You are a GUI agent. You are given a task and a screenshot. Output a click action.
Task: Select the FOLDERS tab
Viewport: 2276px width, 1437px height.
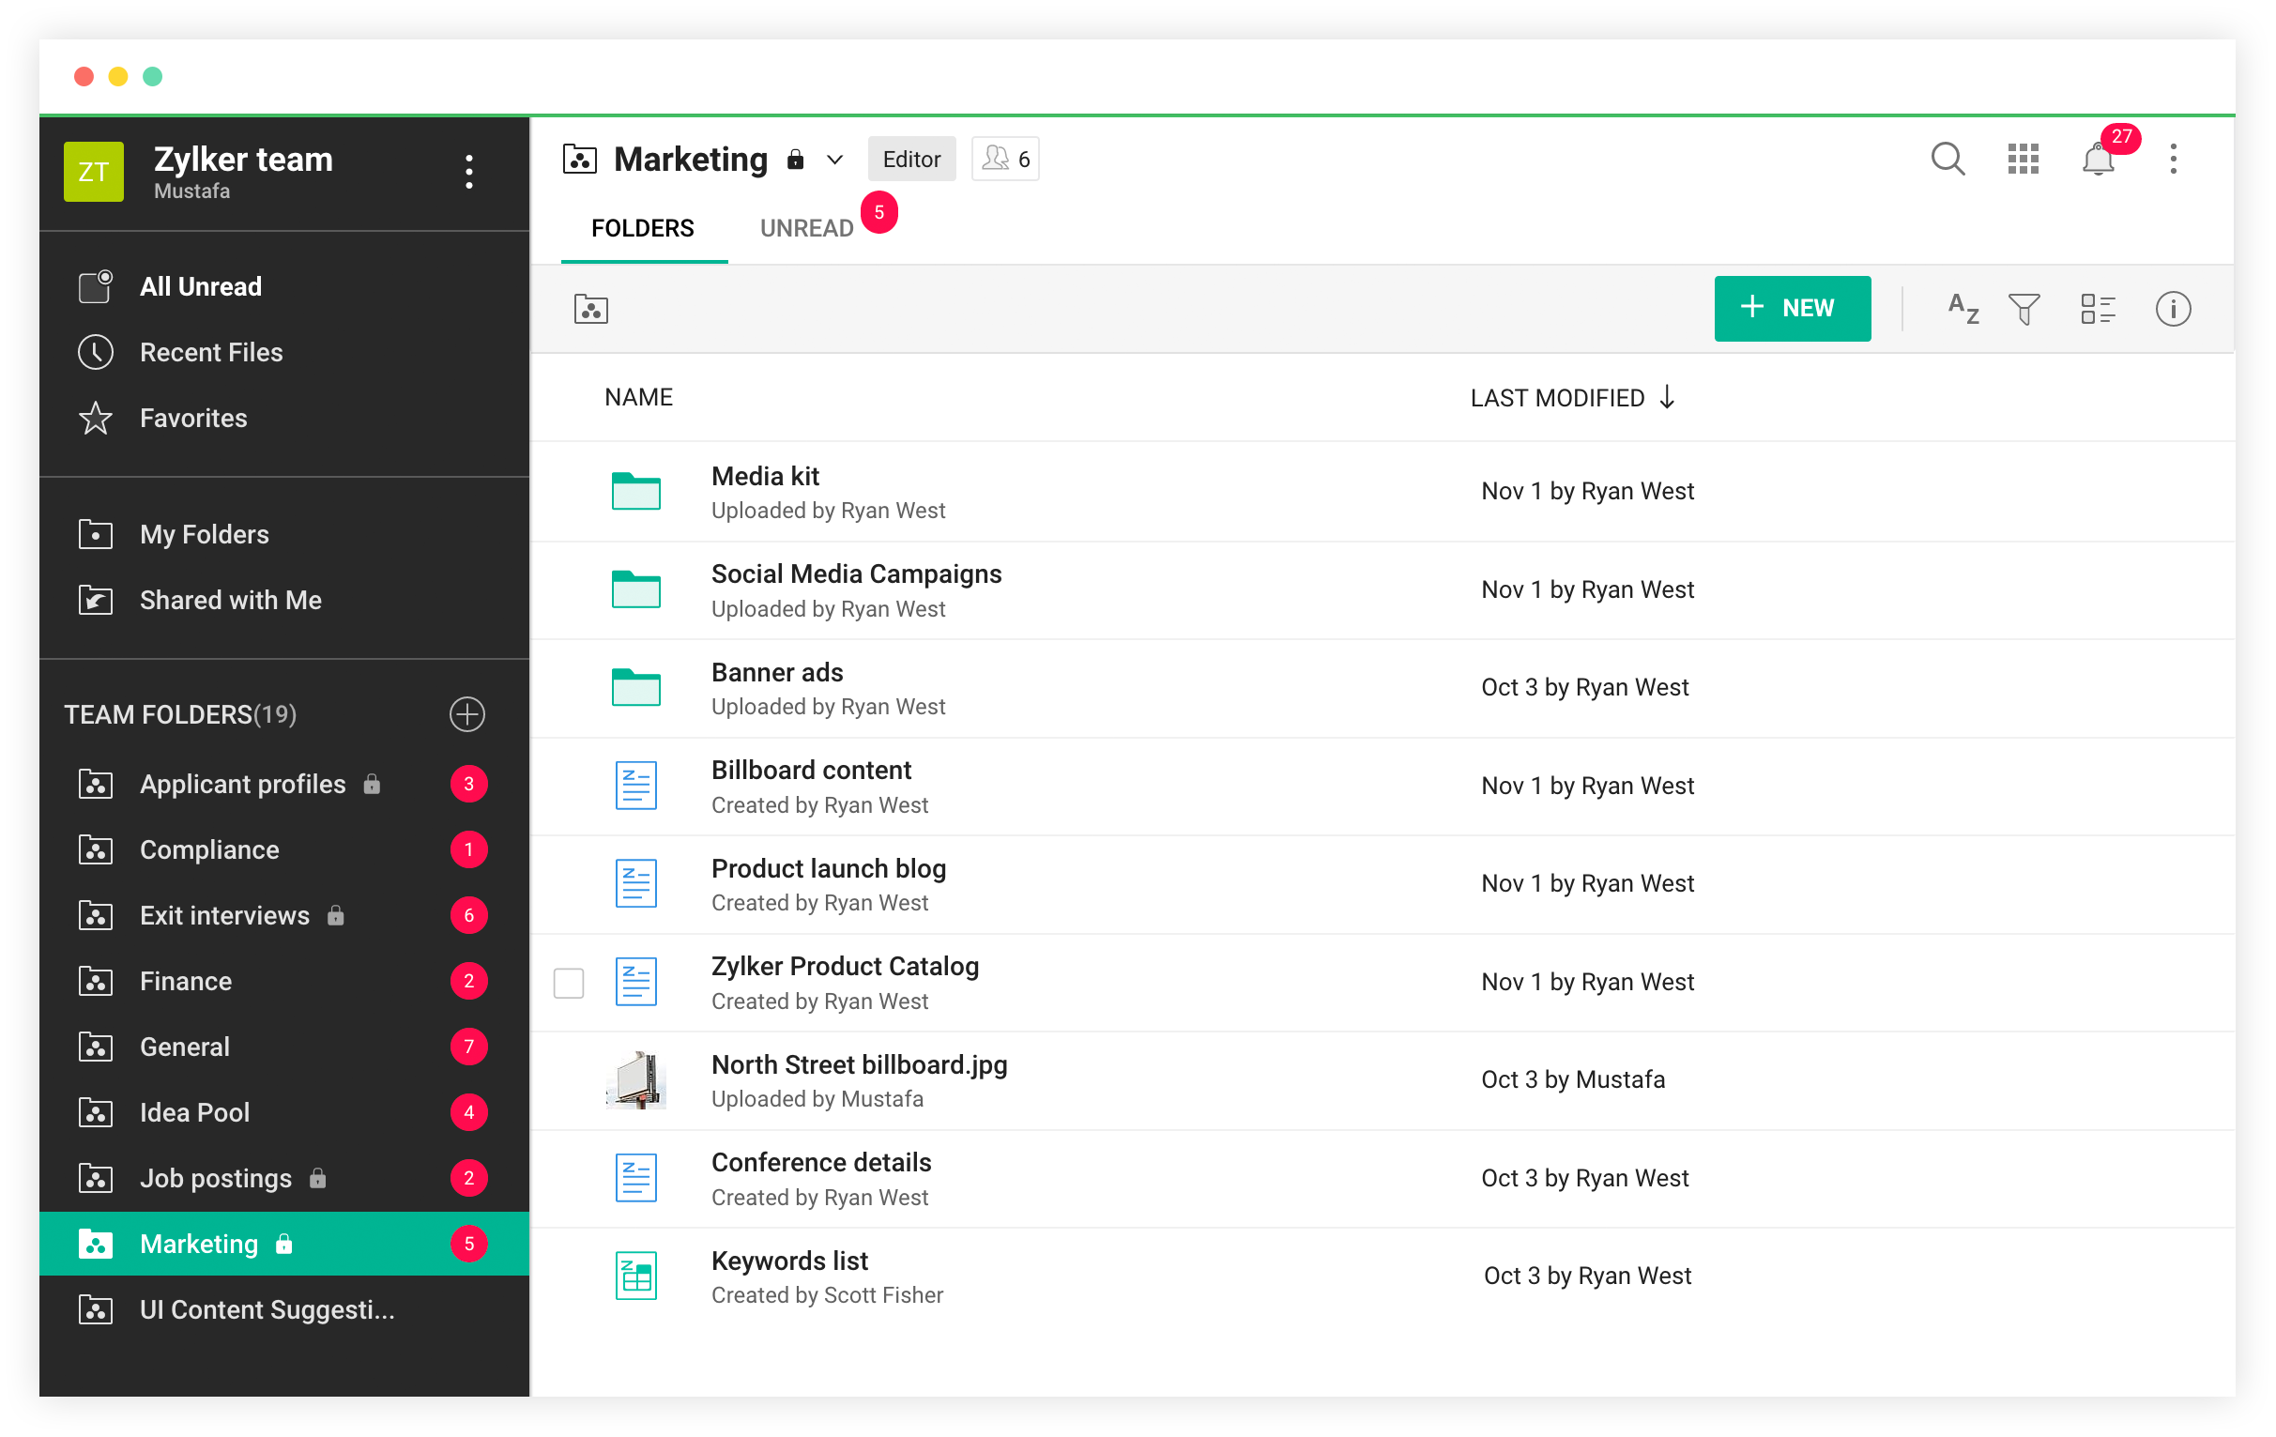[x=642, y=227]
